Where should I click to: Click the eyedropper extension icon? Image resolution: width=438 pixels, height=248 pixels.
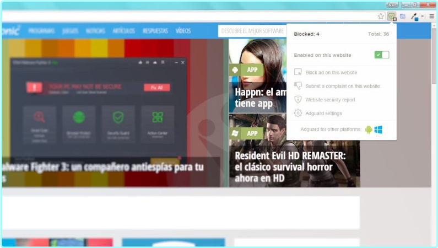(x=414, y=17)
